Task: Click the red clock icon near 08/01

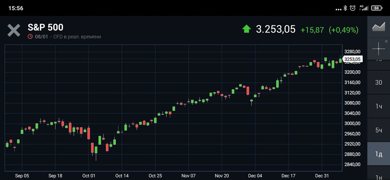Action: click(30, 37)
